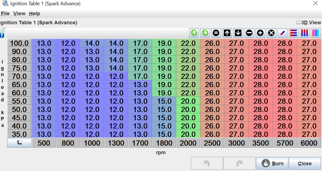Click the axis swap button below load column
The height and width of the screenshot is (171, 322).
point(19,143)
